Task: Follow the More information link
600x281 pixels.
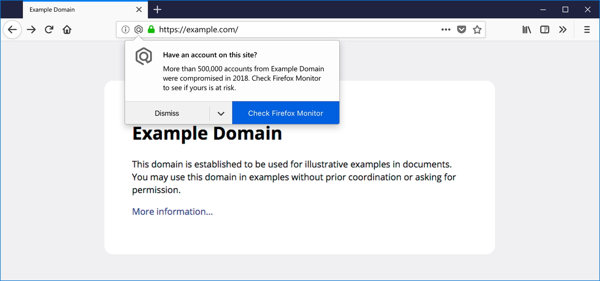Action: click(x=172, y=211)
